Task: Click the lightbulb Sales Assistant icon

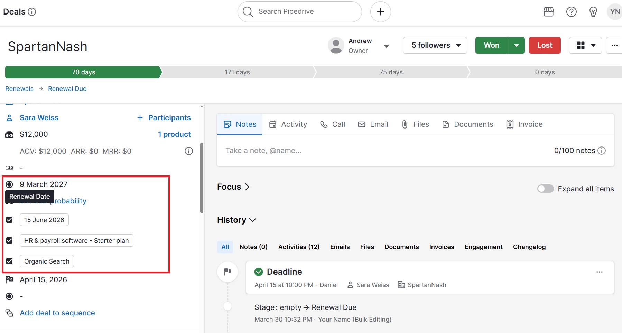Action: click(x=593, y=12)
